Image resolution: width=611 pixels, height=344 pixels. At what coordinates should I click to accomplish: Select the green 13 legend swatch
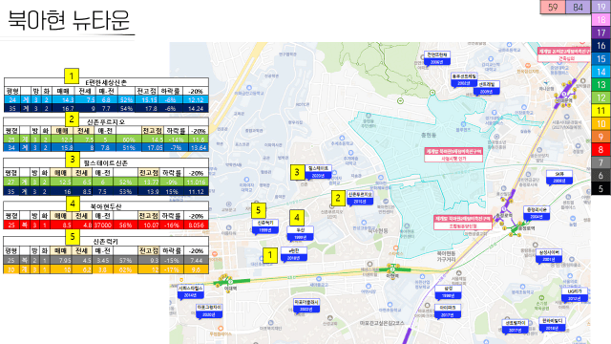(x=600, y=85)
